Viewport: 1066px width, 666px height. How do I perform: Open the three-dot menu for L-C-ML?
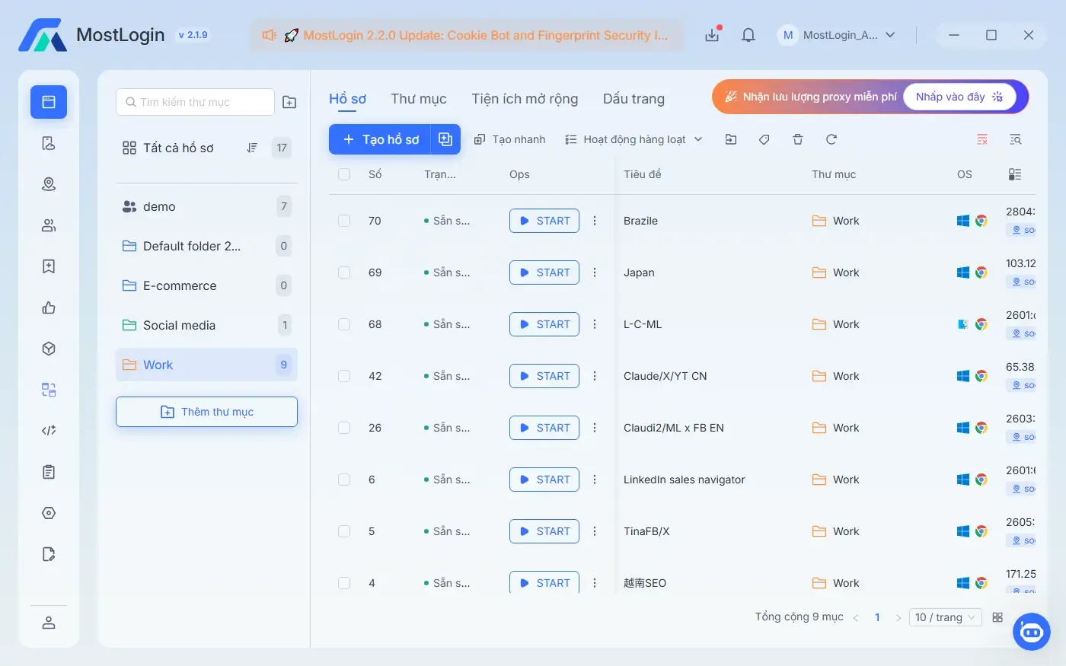(595, 324)
